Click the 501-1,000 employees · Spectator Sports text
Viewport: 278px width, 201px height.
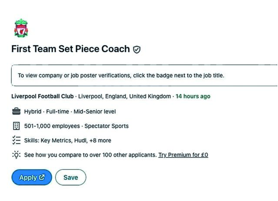(x=76, y=126)
